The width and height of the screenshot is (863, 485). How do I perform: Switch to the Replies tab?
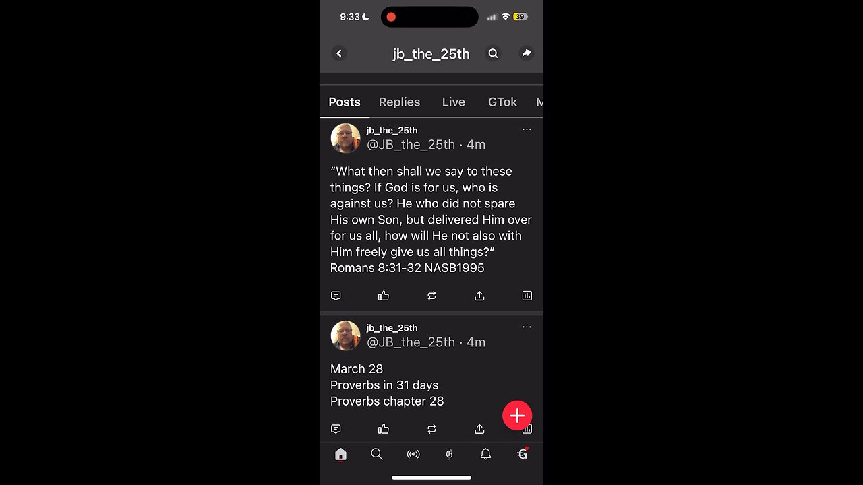[399, 102]
